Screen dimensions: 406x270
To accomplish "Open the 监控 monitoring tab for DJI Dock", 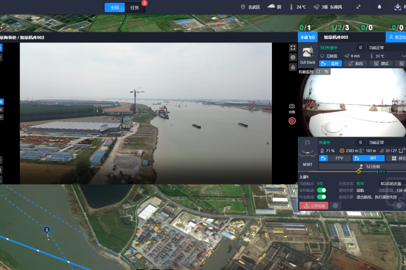I will (x=331, y=63).
